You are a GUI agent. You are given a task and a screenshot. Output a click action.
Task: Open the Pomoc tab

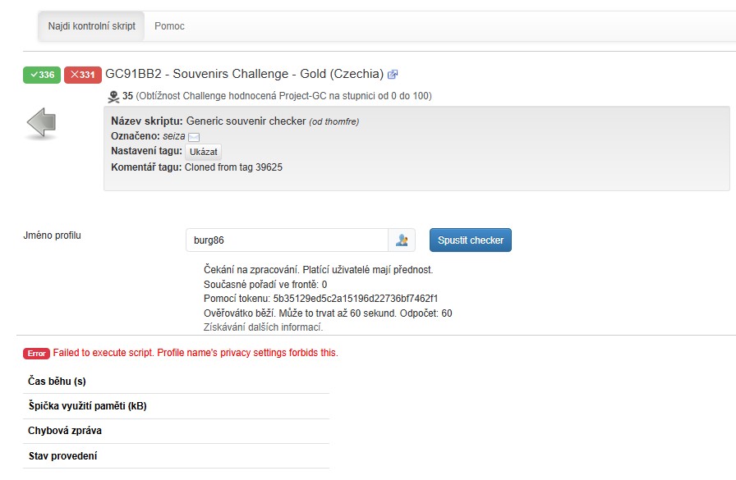(169, 26)
